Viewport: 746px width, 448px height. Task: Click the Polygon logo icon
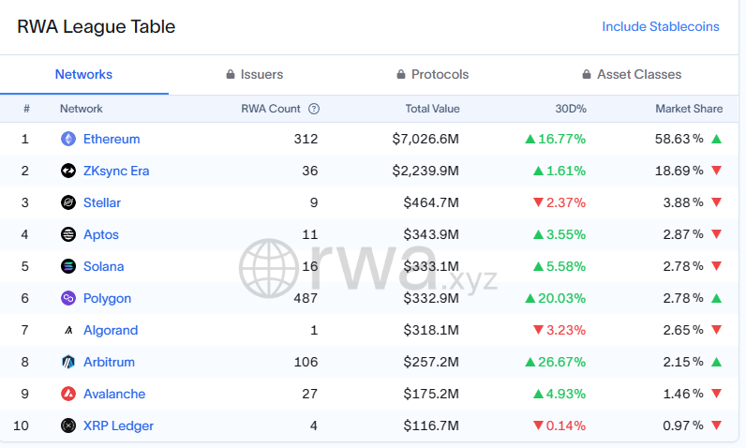68,298
